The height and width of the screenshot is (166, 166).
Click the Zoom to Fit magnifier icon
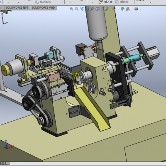[x=71, y=9]
